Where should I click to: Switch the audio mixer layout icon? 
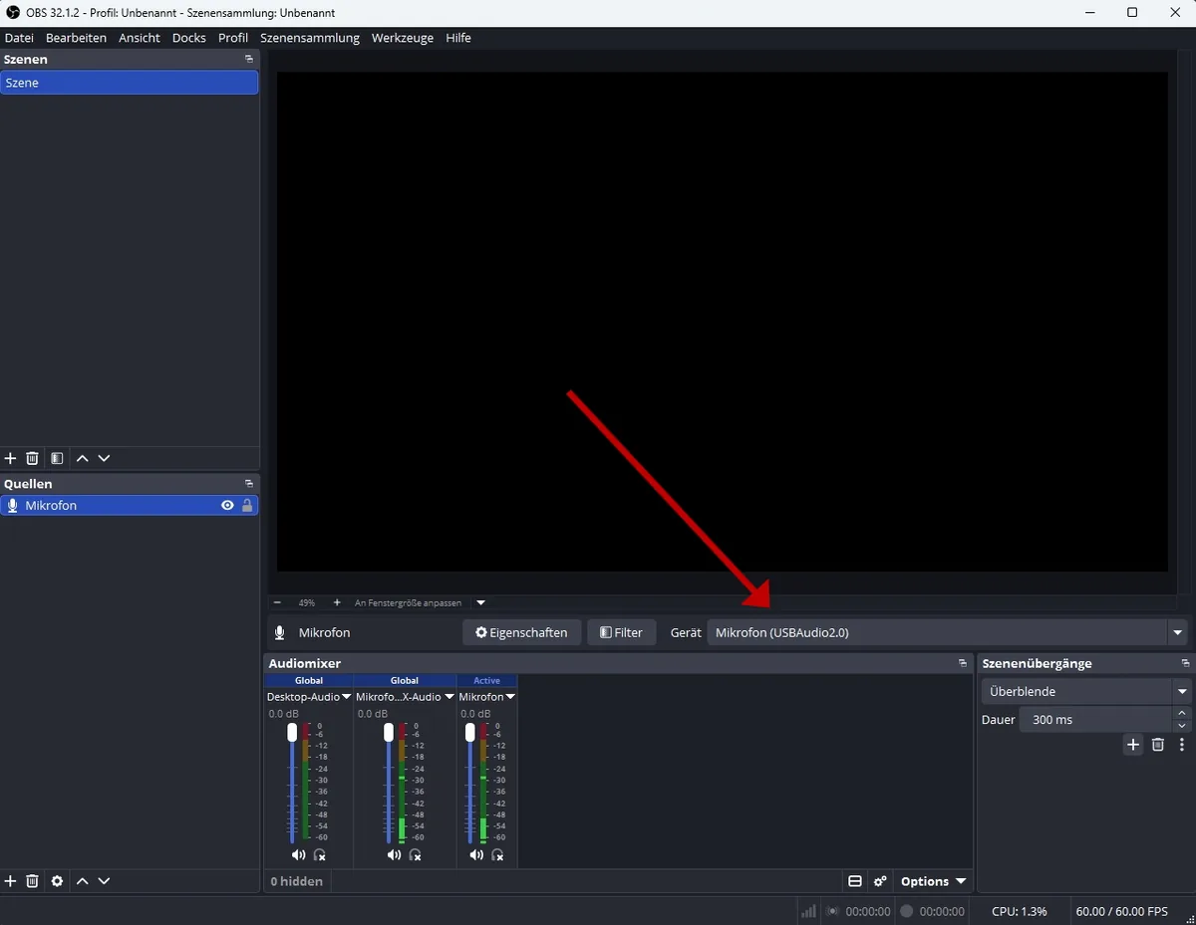point(855,881)
